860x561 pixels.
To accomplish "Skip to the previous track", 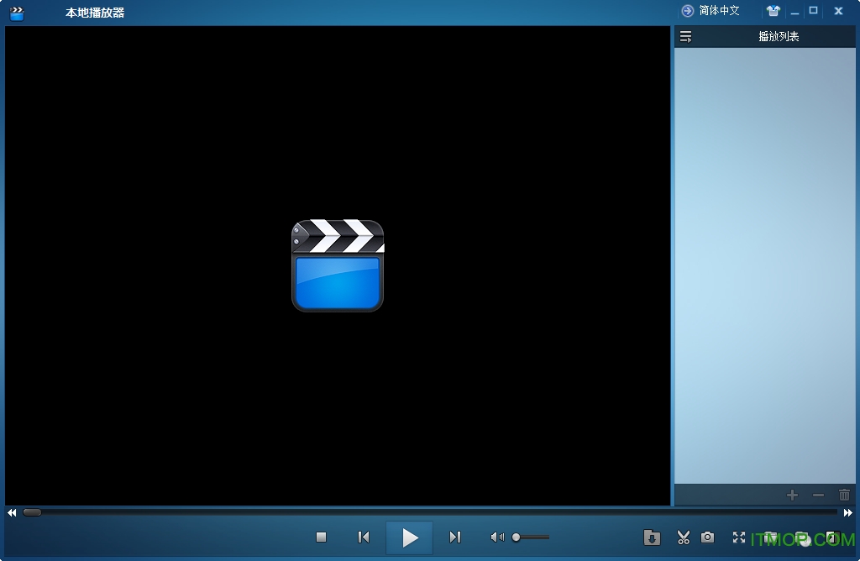I will [x=364, y=537].
